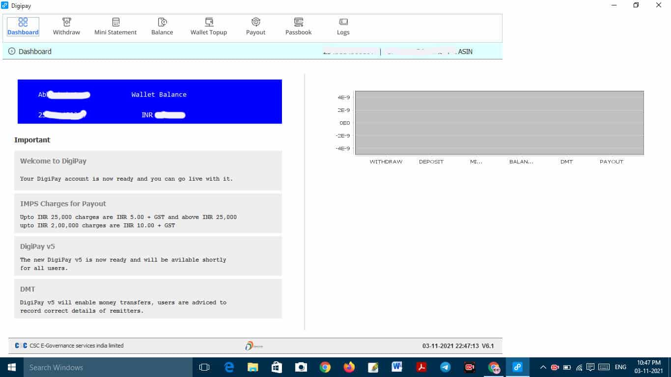Click the Digital India logo in footer
Viewport: 671px width, 377px height.
point(254,346)
